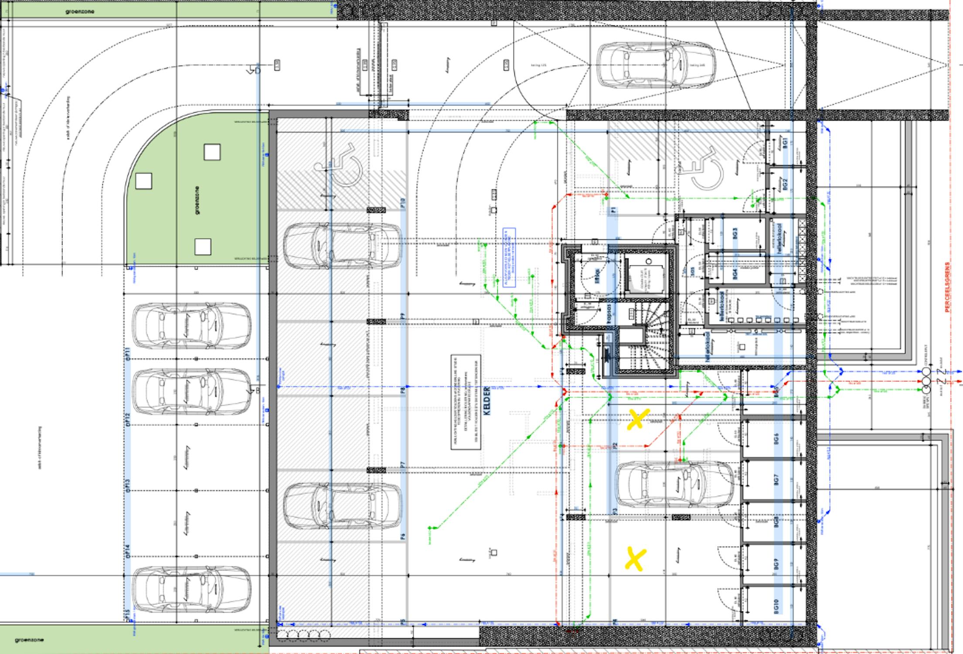Select the top-left groenzone strip label
Image resolution: width=963 pixels, height=654 pixels.
[80, 12]
